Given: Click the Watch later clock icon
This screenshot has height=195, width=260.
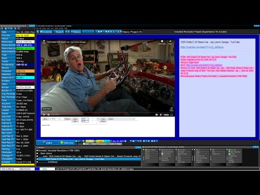Looking at the screenshot, I should point(162,42).
